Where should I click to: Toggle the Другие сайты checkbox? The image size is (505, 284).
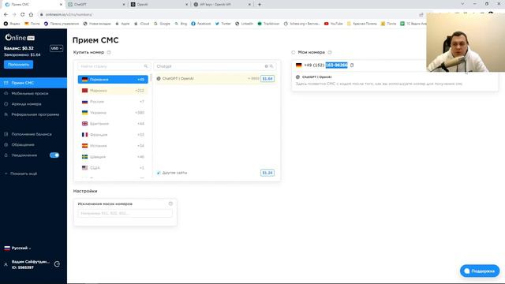pyautogui.click(x=159, y=173)
